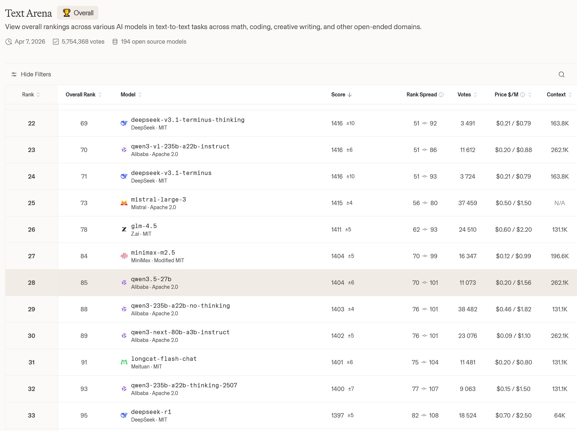This screenshot has height=431, width=577.
Task: Open the minimax-m2.5 model link
Action: pos(153,253)
